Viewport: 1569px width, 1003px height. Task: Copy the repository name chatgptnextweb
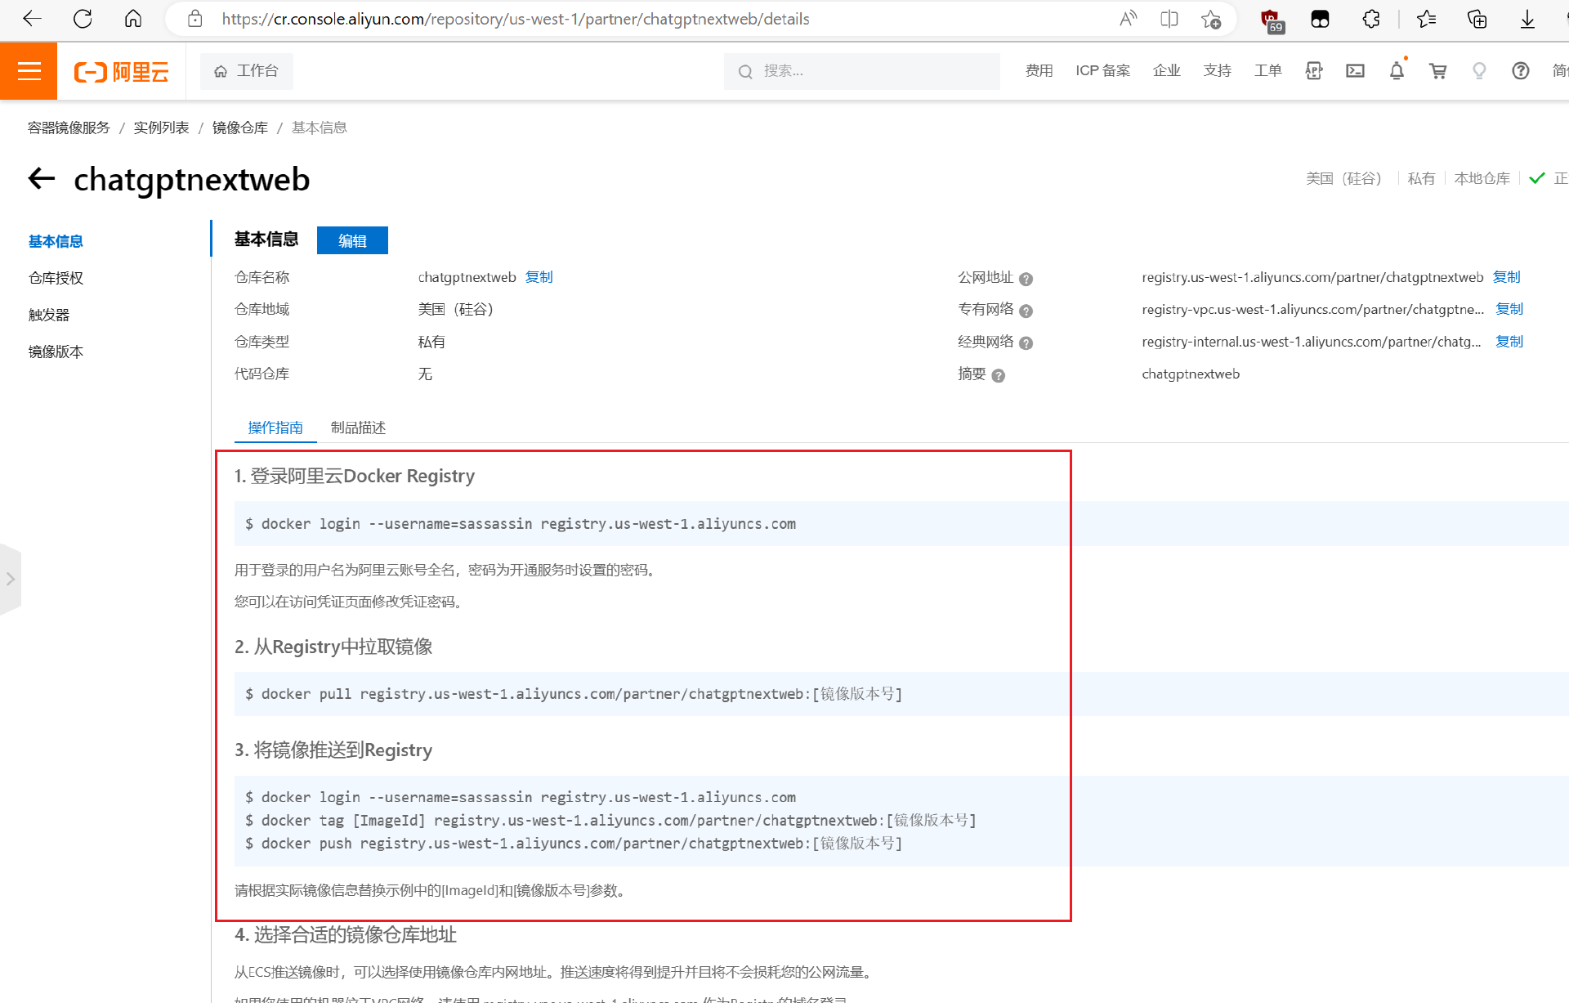pos(539,277)
